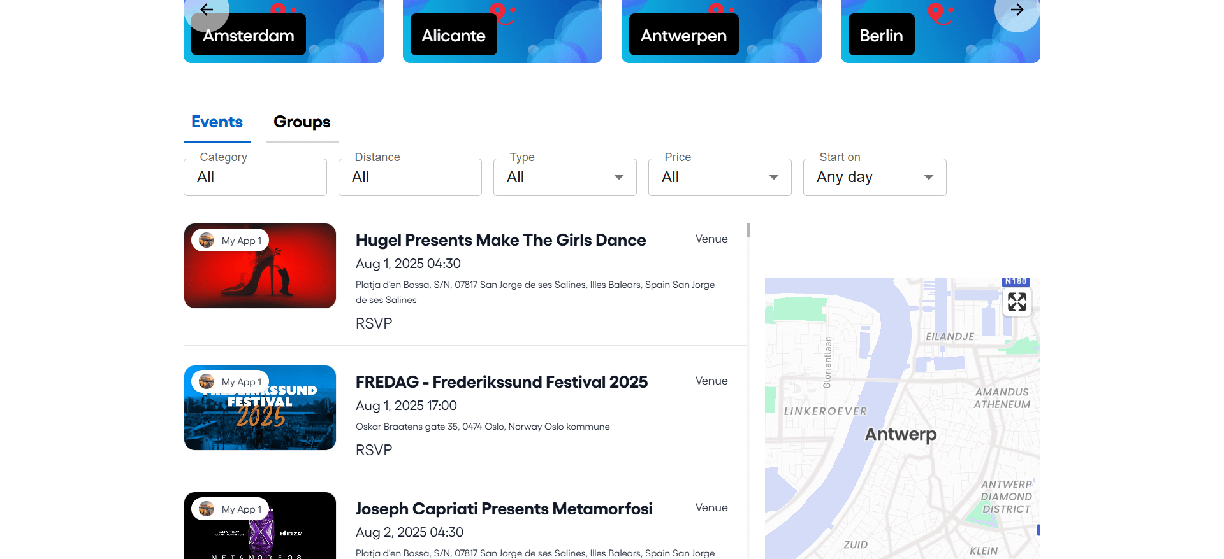Screen dimensions: 1224x559
Task: Click the events list scrollbar
Action: (x=748, y=230)
